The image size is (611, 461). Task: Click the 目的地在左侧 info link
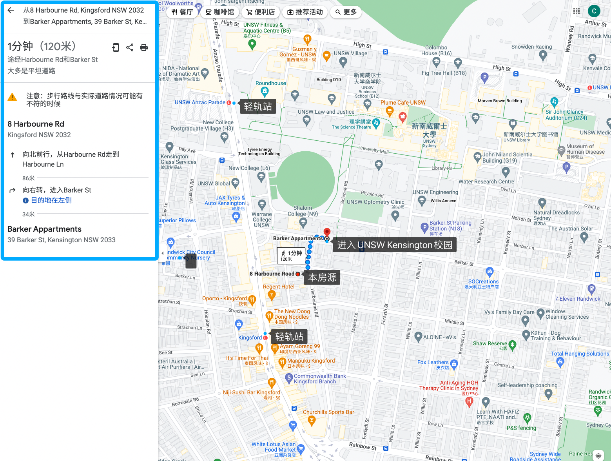pos(51,200)
